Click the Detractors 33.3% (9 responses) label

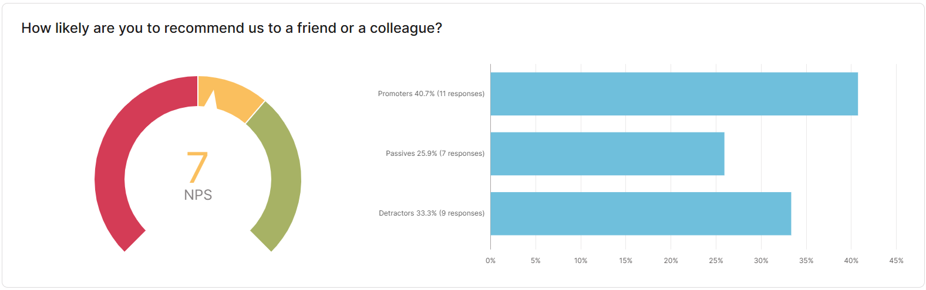432,213
